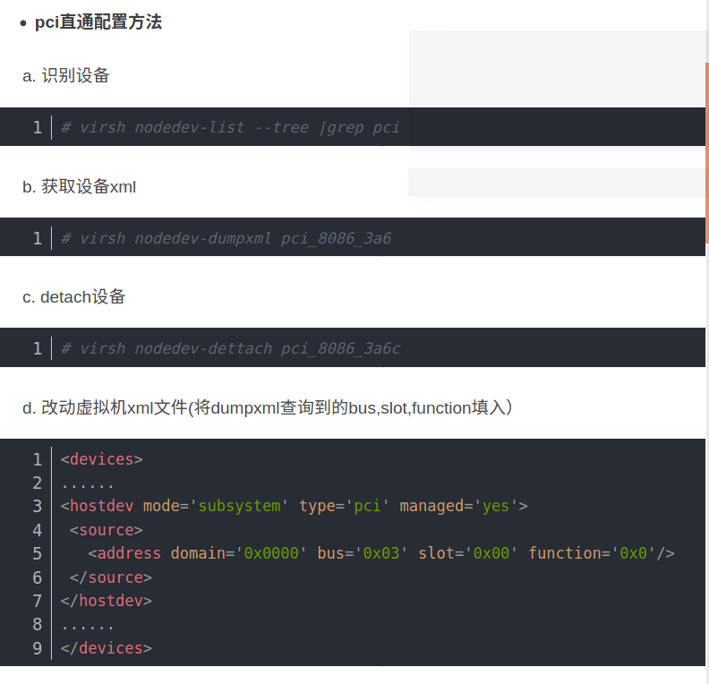Click the type='pci' attribute
709x684 pixels.
344,506
